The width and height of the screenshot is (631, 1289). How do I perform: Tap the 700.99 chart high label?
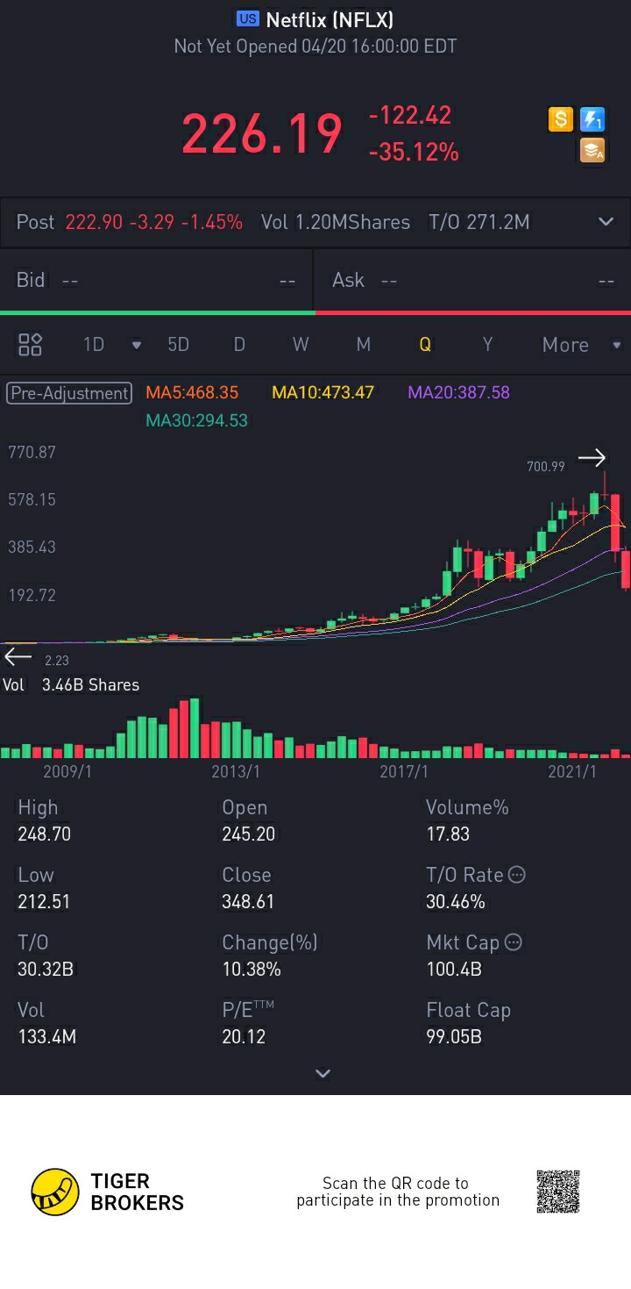(x=545, y=467)
